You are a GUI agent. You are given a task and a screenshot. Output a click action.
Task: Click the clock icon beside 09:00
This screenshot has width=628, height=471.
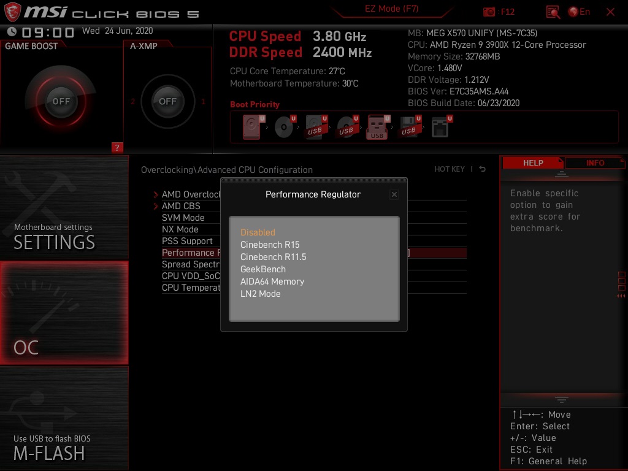(12, 31)
